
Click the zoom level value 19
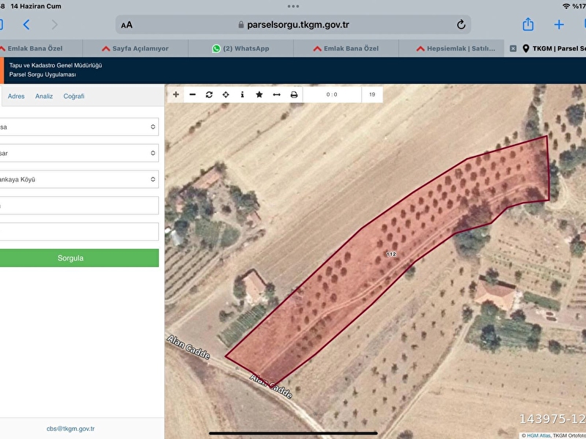[x=372, y=94]
